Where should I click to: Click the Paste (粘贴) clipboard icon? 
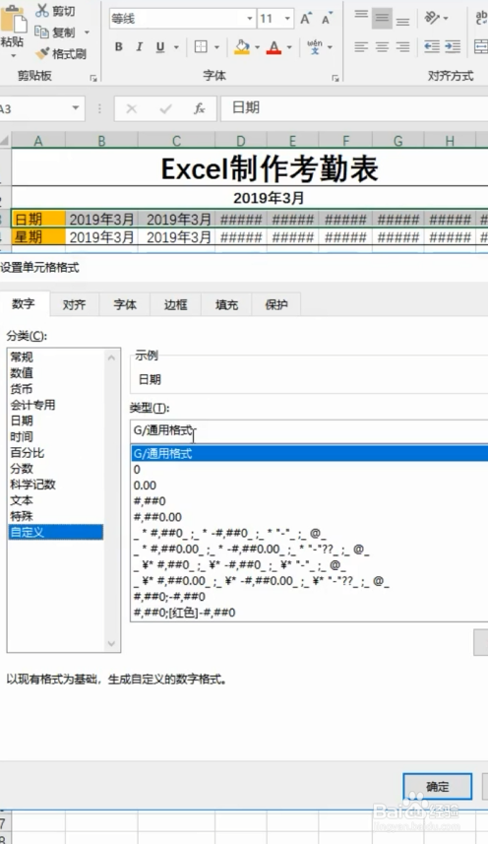coord(13,21)
